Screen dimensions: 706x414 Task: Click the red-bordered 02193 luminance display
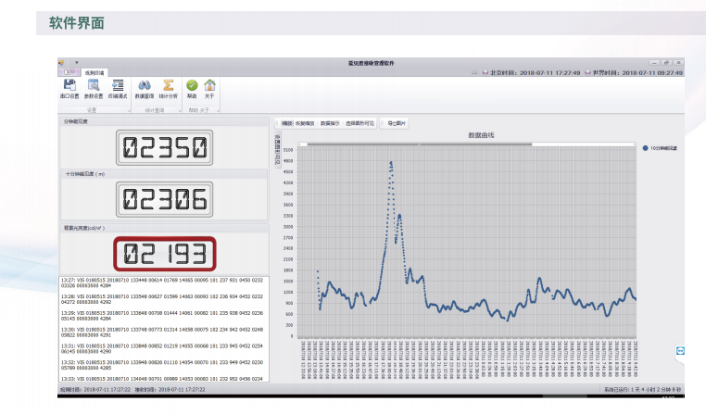point(164,254)
